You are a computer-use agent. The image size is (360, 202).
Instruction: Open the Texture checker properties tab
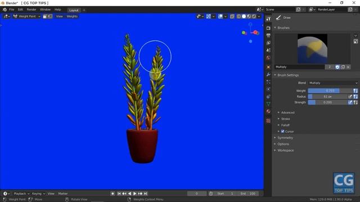268,121
